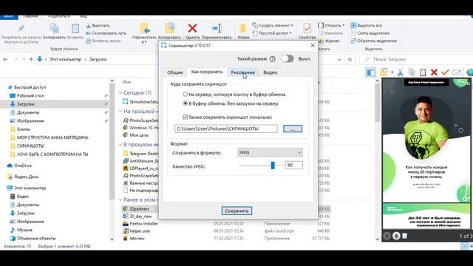Uncheck also save screenshot locally checkbox
Screen dimensions: 473x266
pos(186,117)
